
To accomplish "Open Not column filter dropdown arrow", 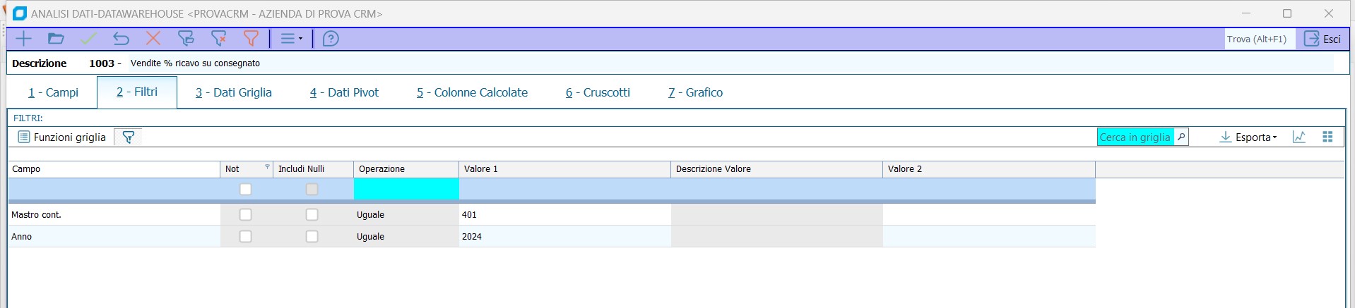I will (x=267, y=167).
